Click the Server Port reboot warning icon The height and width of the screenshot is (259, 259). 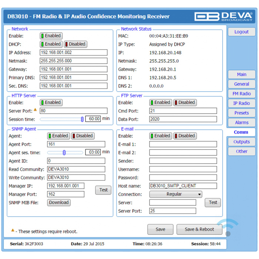pos(36,110)
